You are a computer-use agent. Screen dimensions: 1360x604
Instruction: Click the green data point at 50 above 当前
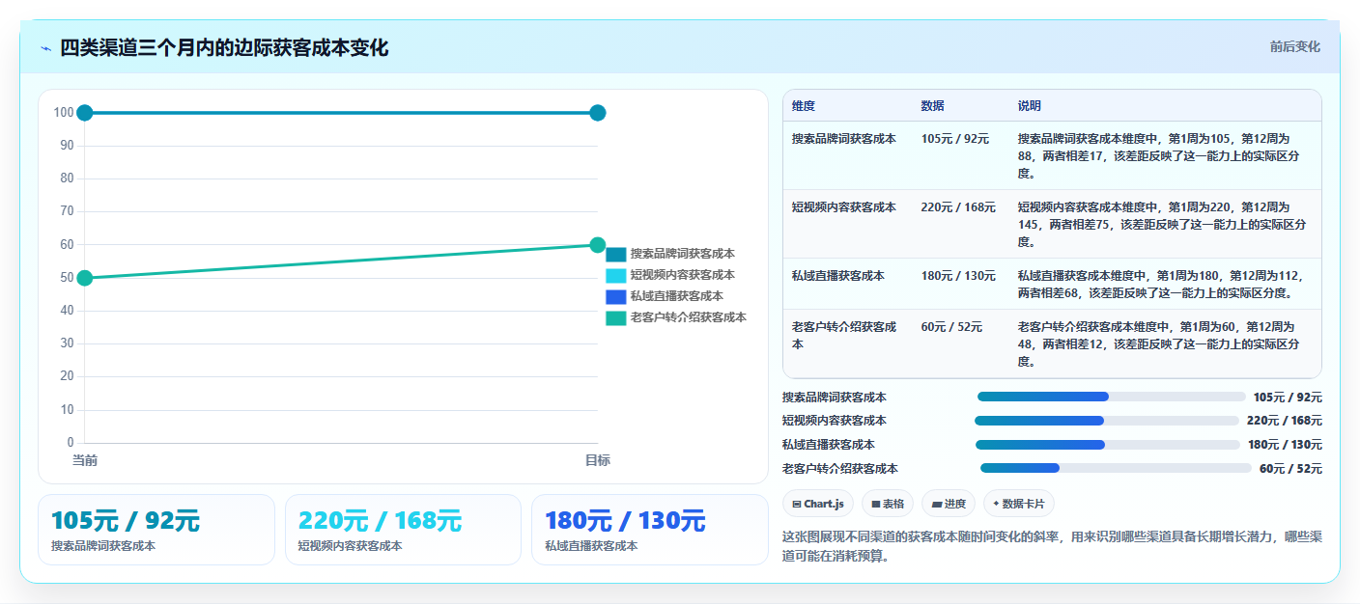(85, 278)
